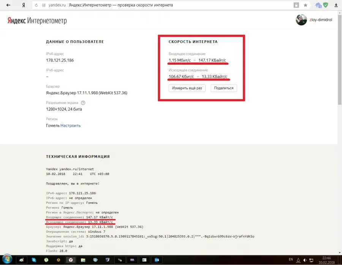This screenshot has width=342, height=265.
Task: Open the blue crescent app in taskbar
Action: coord(108,260)
